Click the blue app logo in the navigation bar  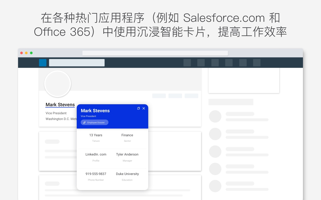(43, 62)
